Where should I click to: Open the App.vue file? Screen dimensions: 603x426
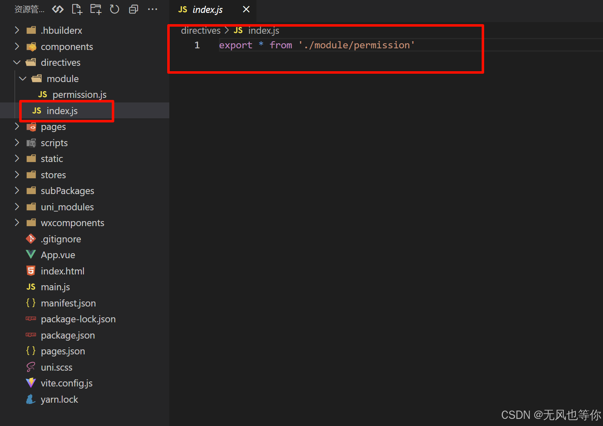tap(85, 255)
